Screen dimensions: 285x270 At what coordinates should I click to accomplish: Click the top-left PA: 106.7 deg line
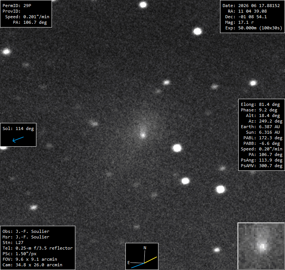(x=30, y=22)
